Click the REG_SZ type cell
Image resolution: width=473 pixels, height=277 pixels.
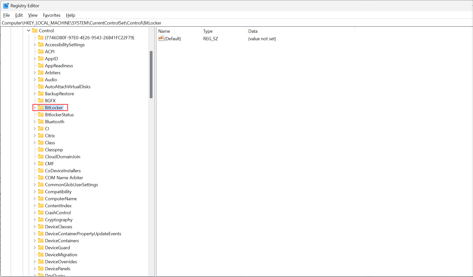210,39
